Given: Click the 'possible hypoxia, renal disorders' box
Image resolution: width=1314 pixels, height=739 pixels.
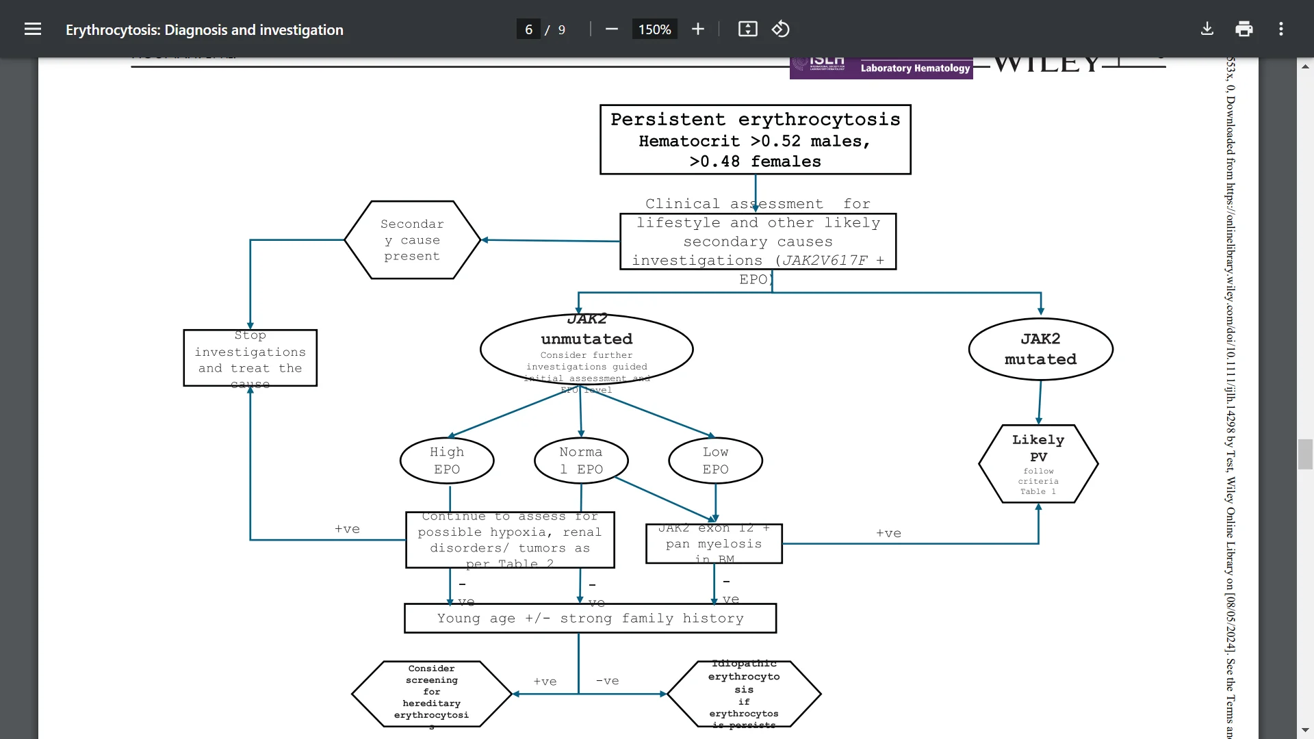Looking at the screenshot, I should [x=510, y=540].
